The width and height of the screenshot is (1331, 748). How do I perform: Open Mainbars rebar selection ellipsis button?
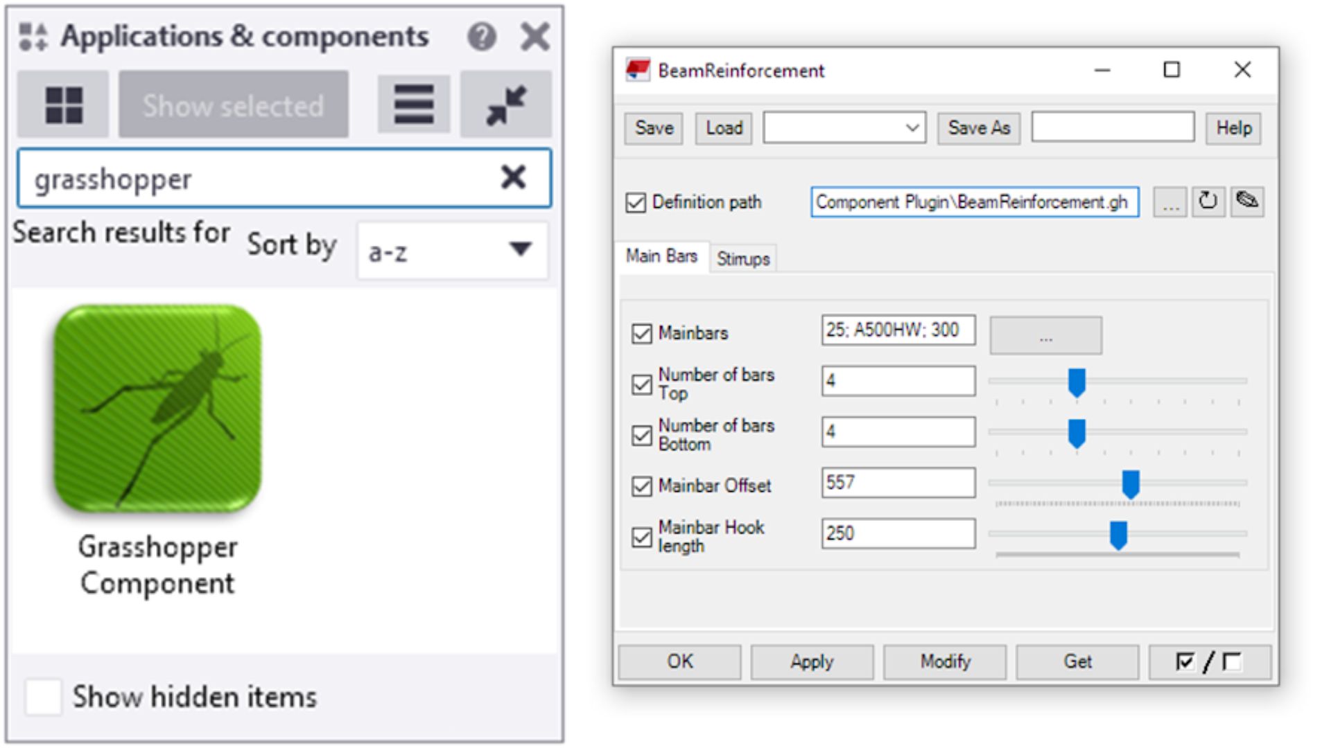point(1045,336)
